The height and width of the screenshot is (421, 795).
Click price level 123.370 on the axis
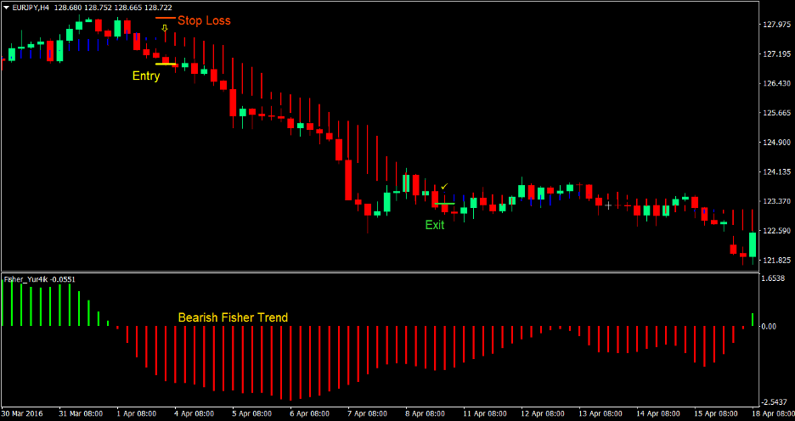(776, 201)
